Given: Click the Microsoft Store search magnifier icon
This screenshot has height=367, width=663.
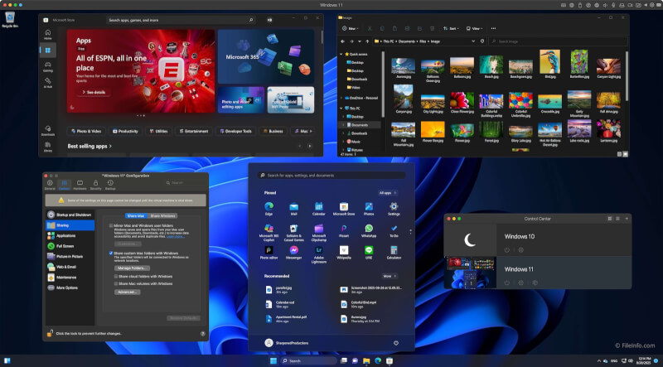Looking at the screenshot, I should [251, 20].
